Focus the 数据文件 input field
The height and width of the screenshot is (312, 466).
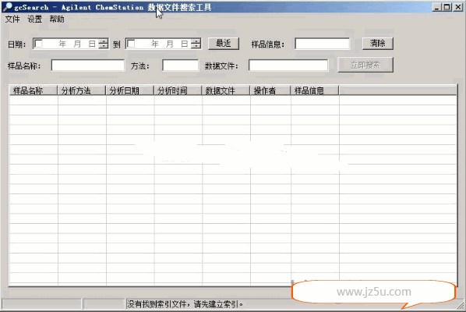pos(288,66)
